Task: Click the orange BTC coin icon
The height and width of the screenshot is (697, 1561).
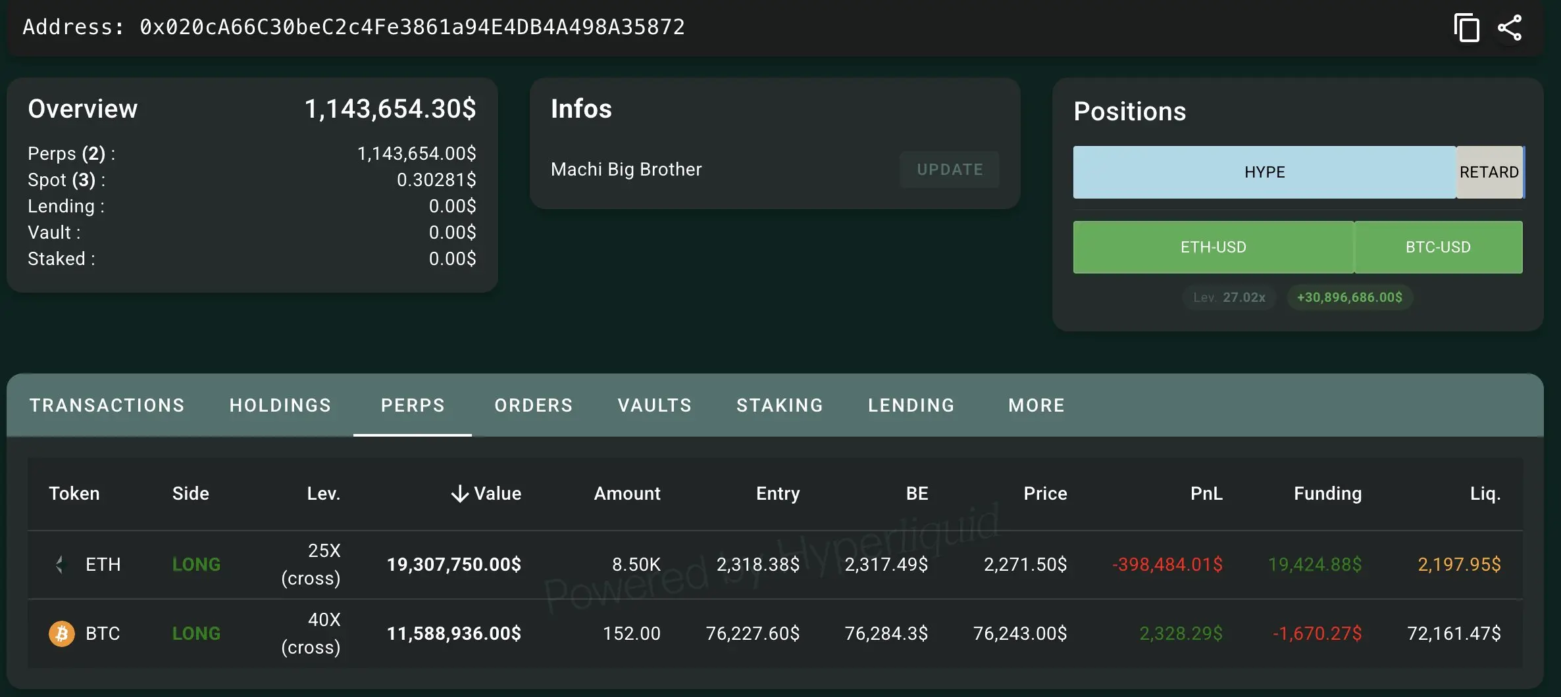Action: point(62,633)
